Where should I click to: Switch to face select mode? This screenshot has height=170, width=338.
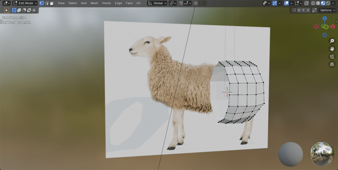[52, 3]
